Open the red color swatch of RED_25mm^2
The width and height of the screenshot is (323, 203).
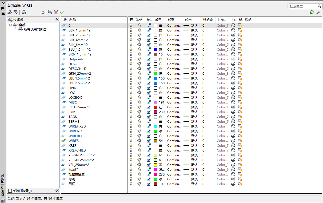pyautogui.click(x=155, y=107)
